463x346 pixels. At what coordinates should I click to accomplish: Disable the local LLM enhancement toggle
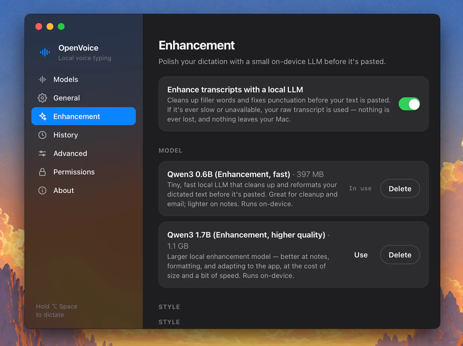409,104
